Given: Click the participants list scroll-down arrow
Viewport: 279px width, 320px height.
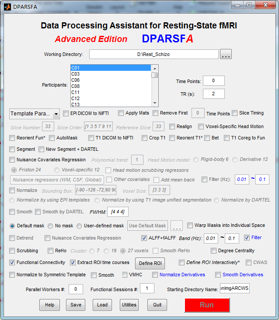Looking at the screenshot, I should click(155, 103).
